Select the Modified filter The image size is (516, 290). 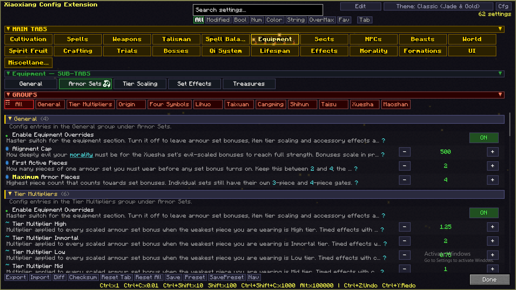pos(218,20)
